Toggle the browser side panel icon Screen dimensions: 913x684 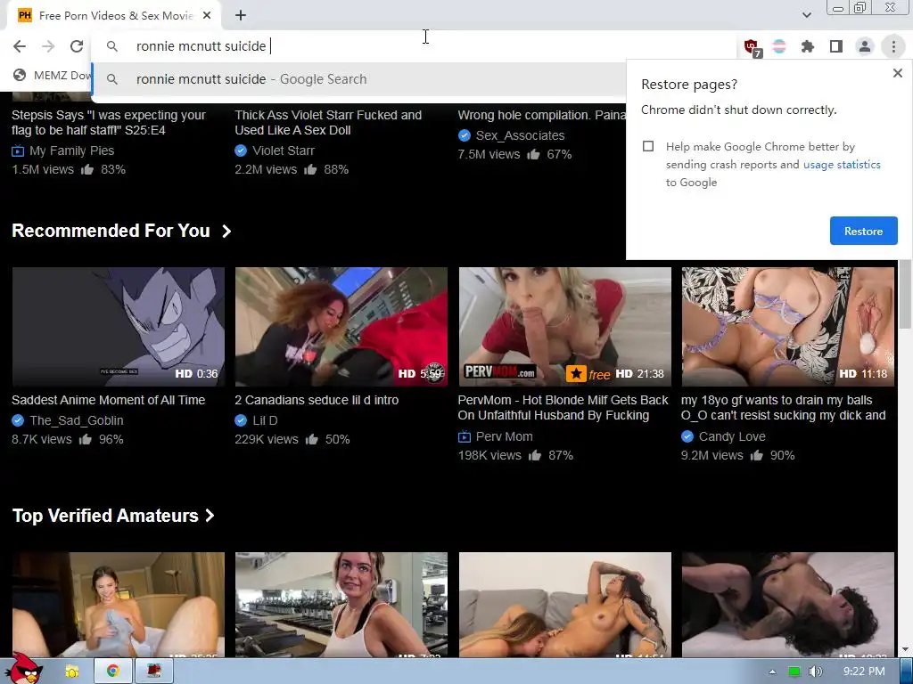tap(836, 46)
